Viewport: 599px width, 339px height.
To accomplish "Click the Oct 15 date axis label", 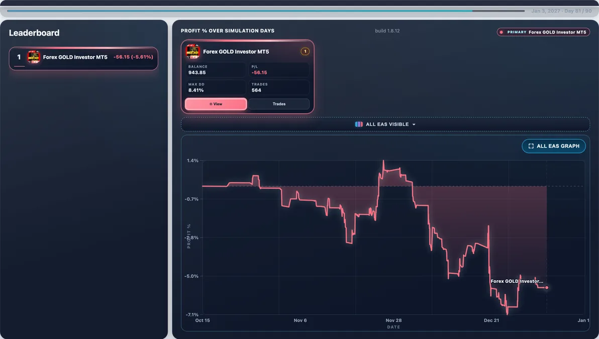I will [203, 320].
